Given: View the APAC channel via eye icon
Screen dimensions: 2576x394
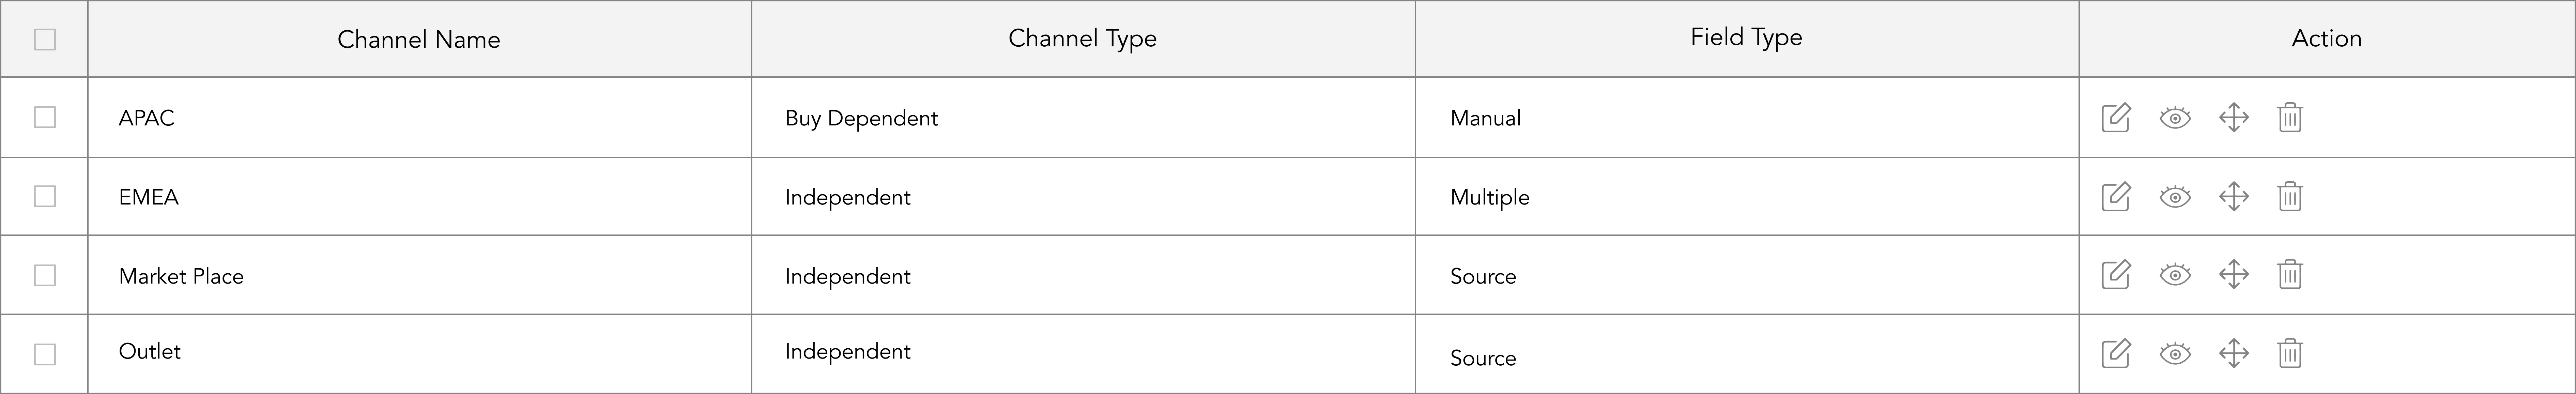Looking at the screenshot, I should 2175,118.
